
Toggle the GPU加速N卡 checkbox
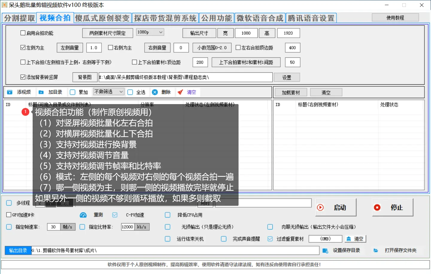9,215
